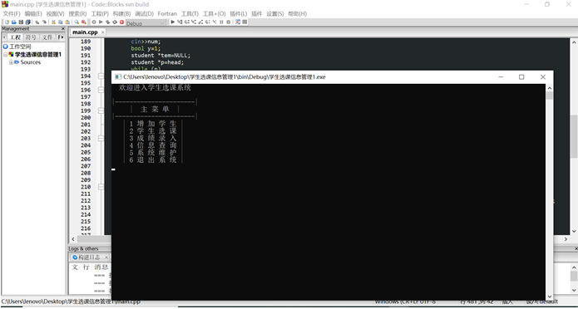Toggle code fold marker at line 196

tap(101, 90)
